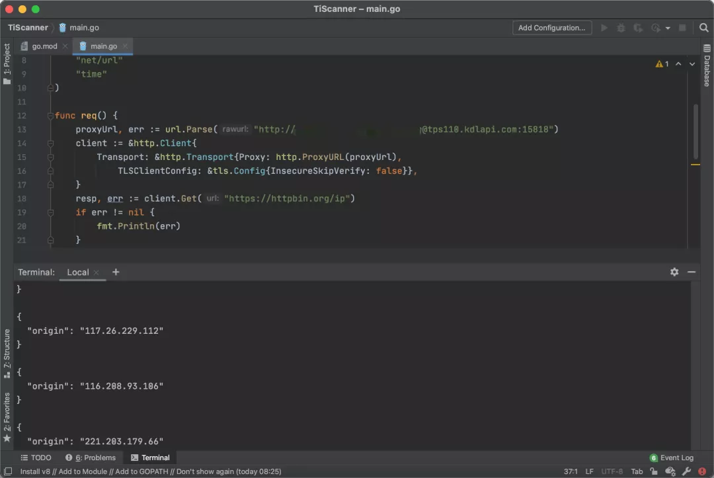The image size is (714, 478).
Task: Click the green macOS zoom button
Action: coord(36,9)
